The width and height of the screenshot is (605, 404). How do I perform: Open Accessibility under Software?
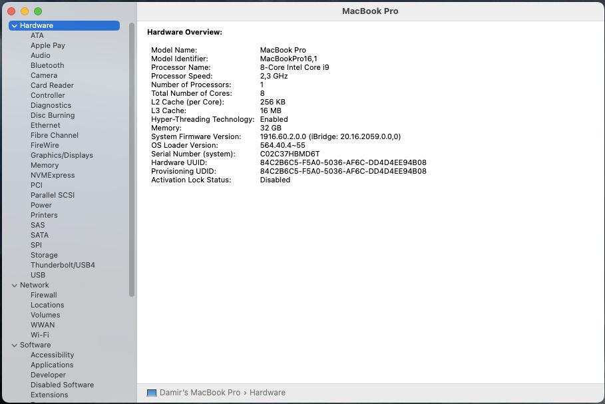pos(53,355)
